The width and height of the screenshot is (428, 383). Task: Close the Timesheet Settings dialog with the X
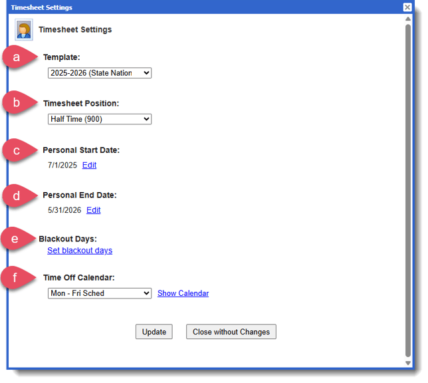coord(407,7)
